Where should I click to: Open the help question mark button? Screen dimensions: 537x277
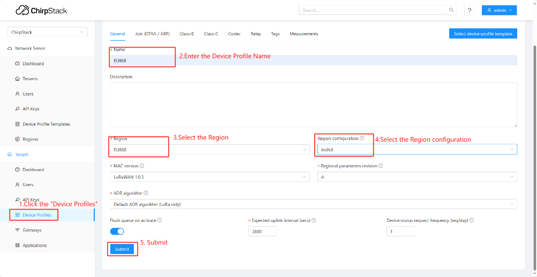coord(469,10)
